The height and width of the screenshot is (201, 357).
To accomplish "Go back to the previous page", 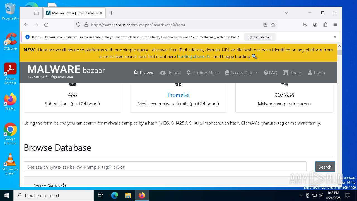I will tap(26, 25).
